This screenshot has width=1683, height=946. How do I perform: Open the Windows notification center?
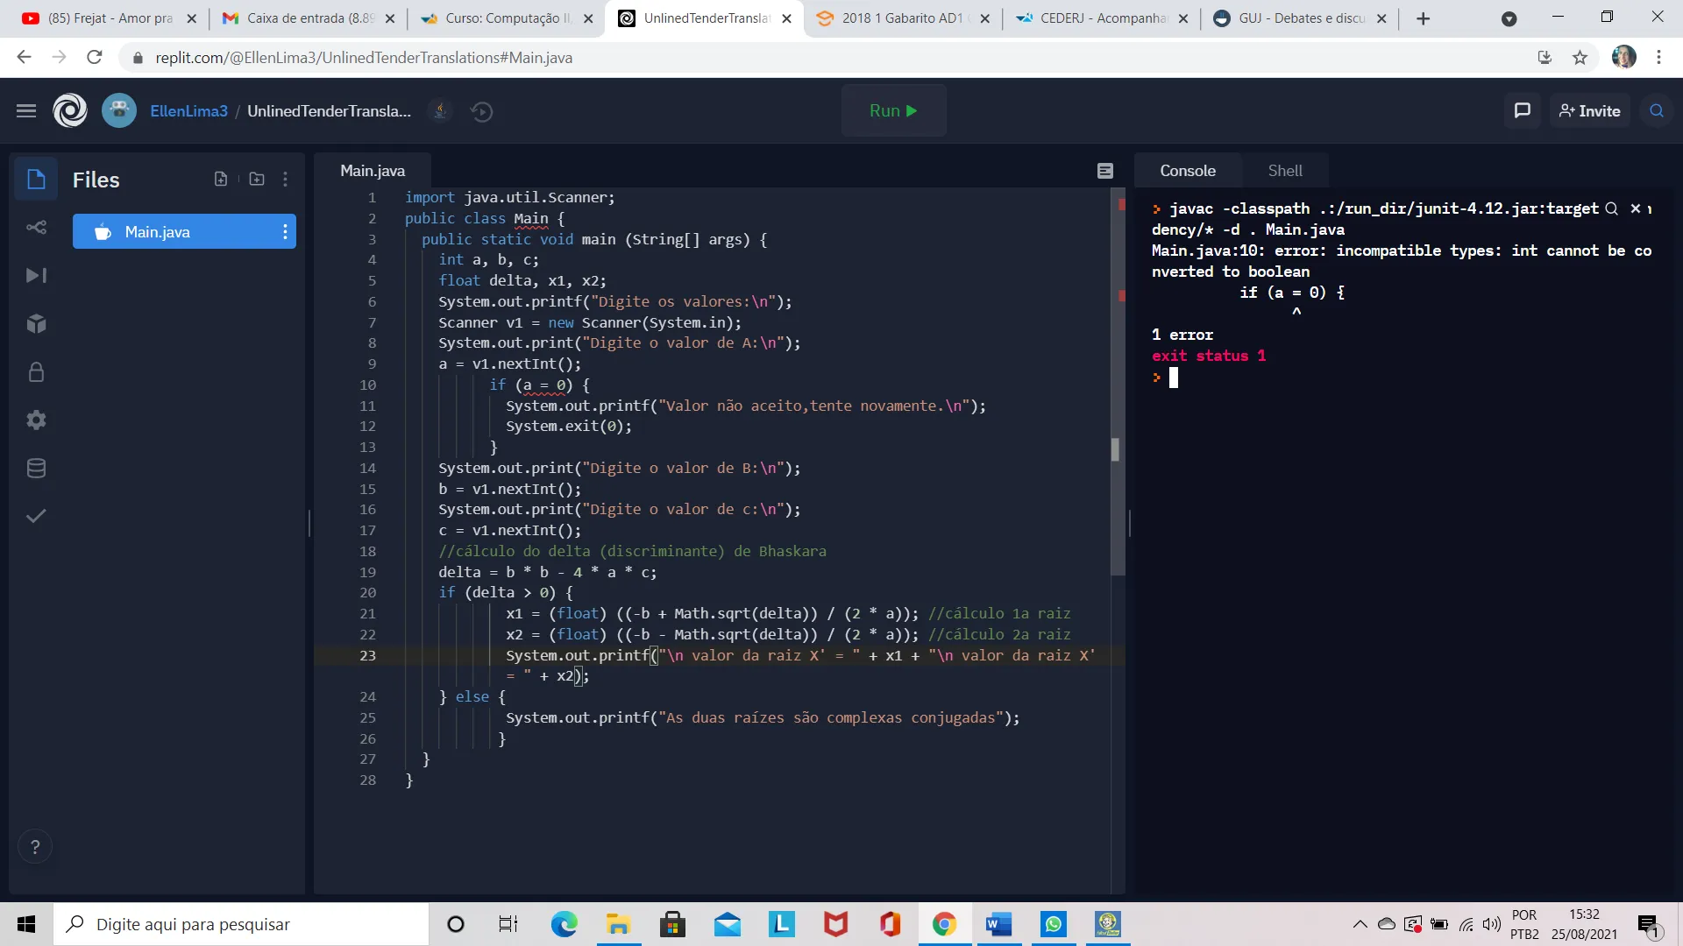[1649, 925]
